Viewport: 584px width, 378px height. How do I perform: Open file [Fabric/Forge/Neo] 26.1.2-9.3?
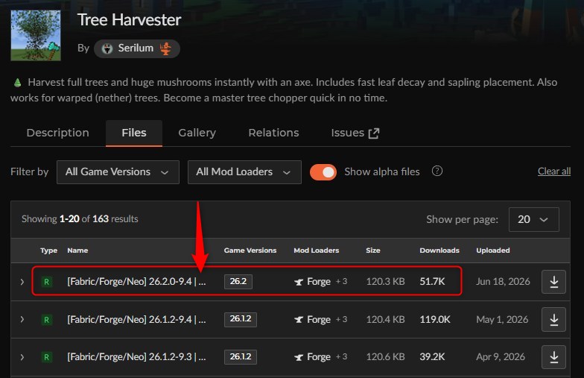point(136,357)
